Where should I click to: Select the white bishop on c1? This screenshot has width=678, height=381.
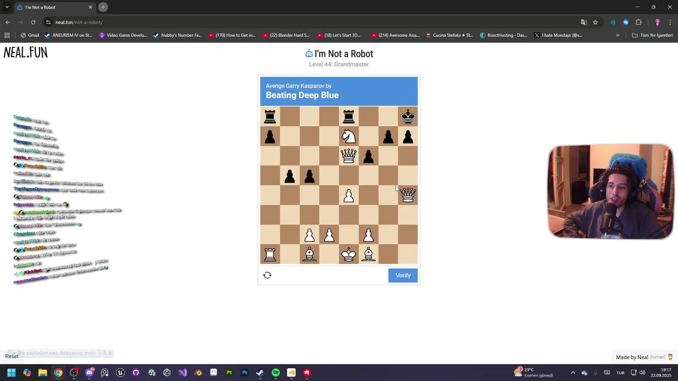coord(309,255)
